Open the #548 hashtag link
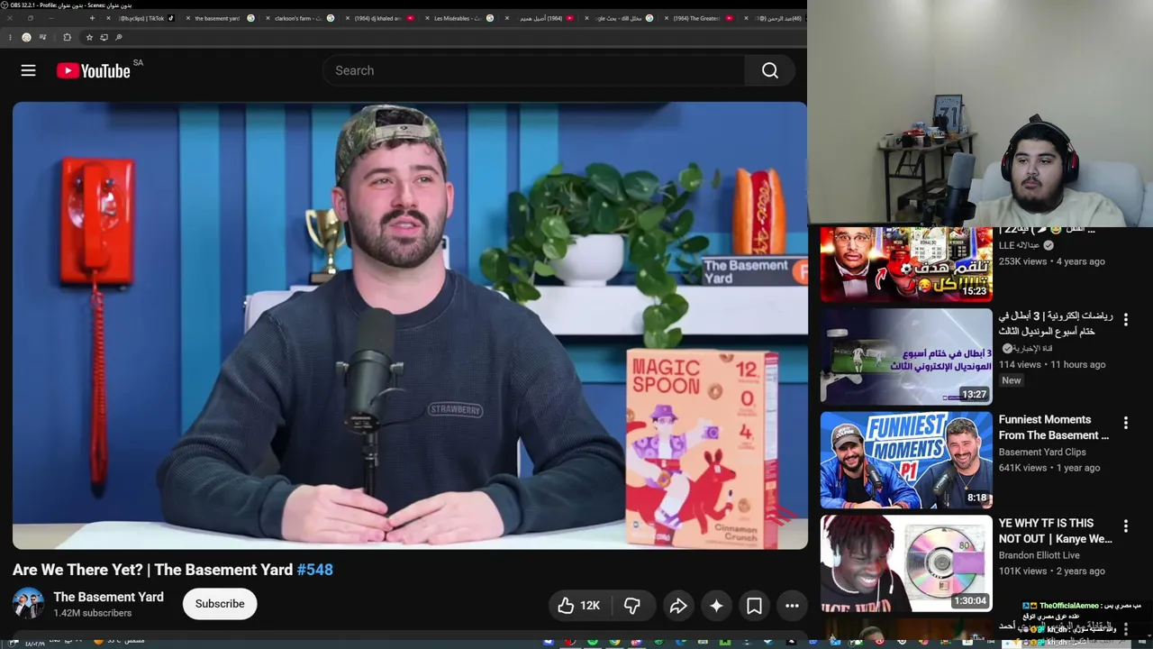Screen dimensions: 1153x649 coord(315,570)
